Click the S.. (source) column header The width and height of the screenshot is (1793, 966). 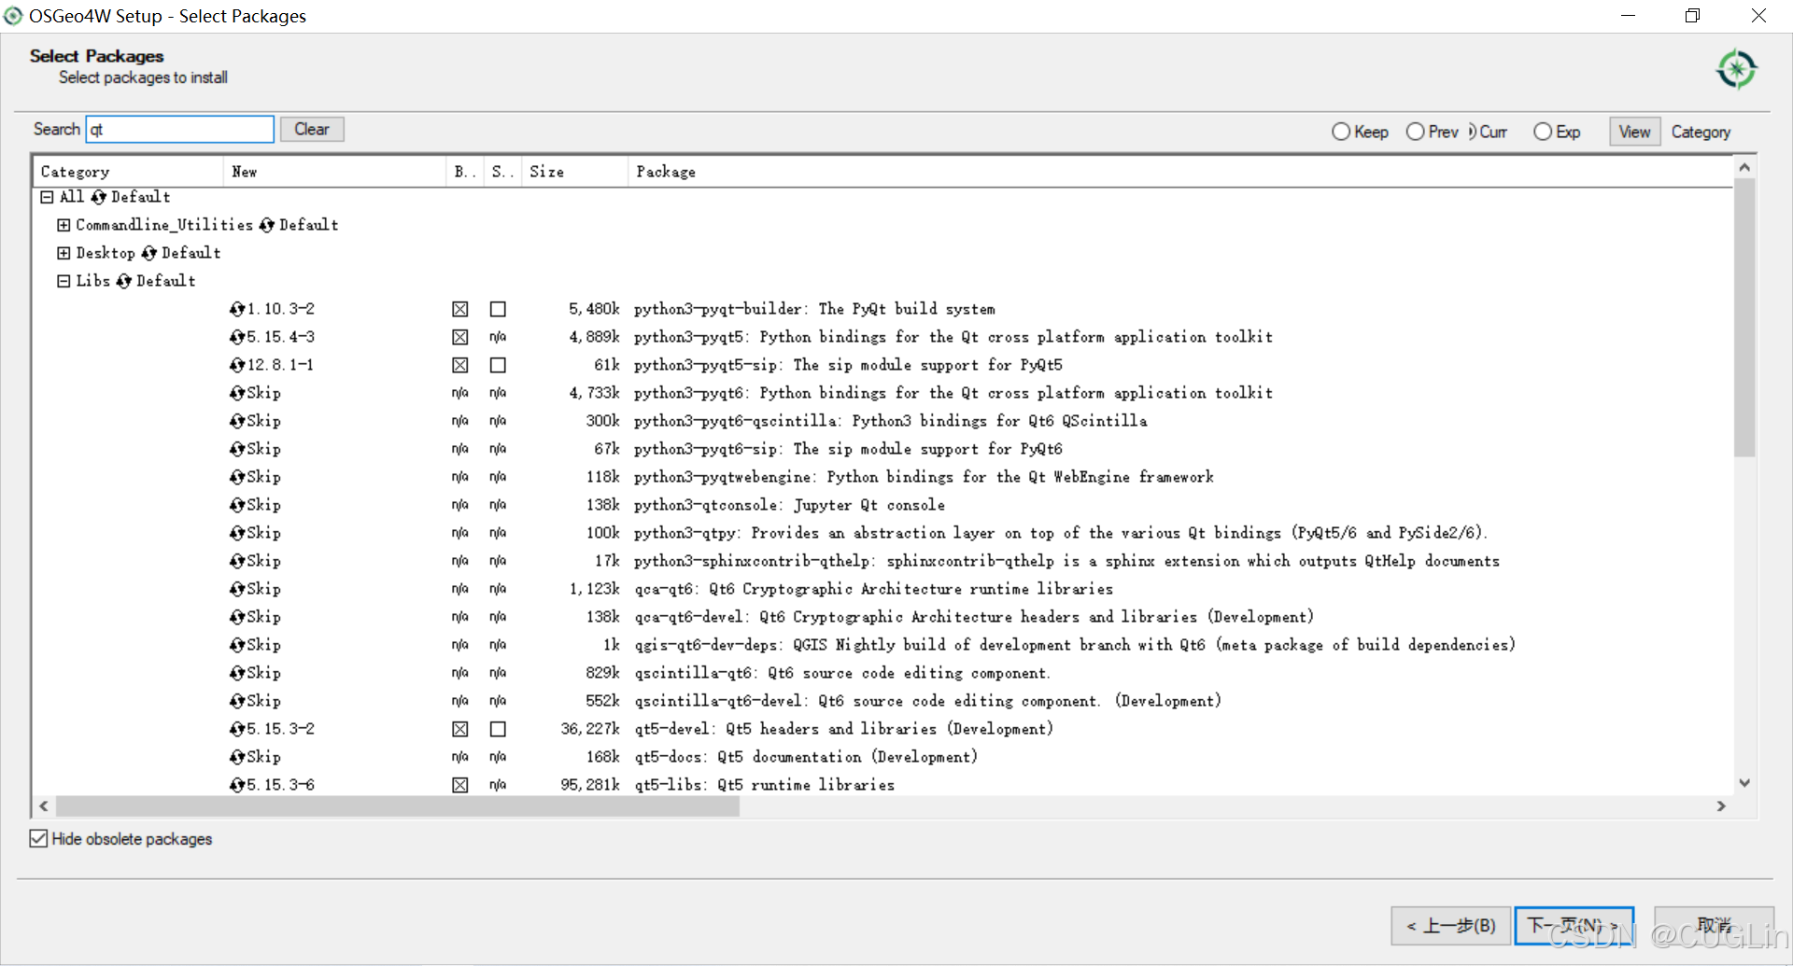(x=502, y=172)
